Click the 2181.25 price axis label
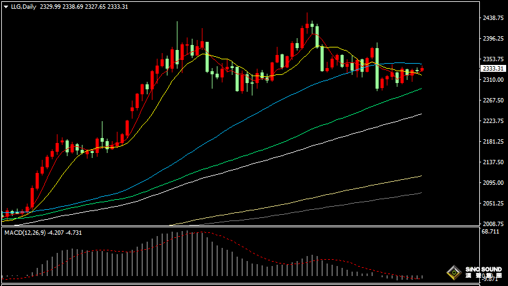508x286 pixels. tap(493, 142)
